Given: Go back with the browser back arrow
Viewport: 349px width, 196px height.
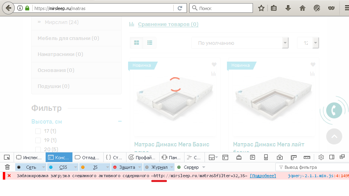Looking at the screenshot, I should point(8,8).
